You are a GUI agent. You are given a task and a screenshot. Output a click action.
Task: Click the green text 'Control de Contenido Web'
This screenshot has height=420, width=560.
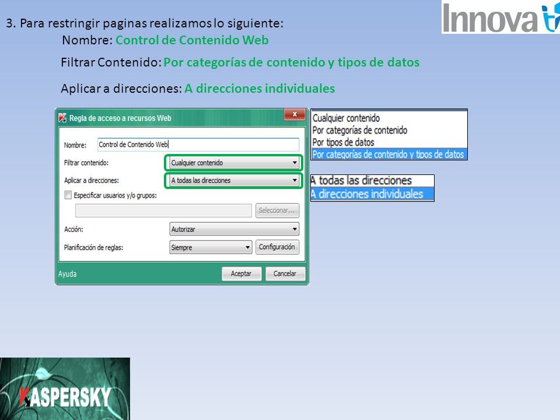(192, 40)
